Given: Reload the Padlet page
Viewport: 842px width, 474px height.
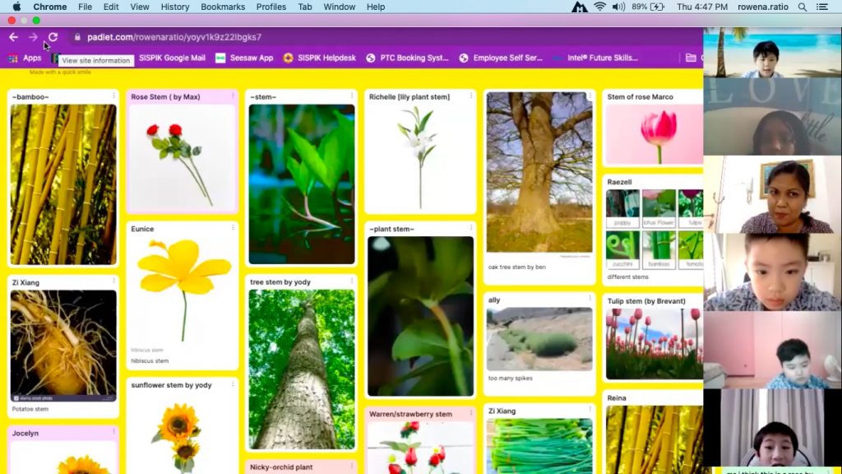Looking at the screenshot, I should pyautogui.click(x=53, y=37).
